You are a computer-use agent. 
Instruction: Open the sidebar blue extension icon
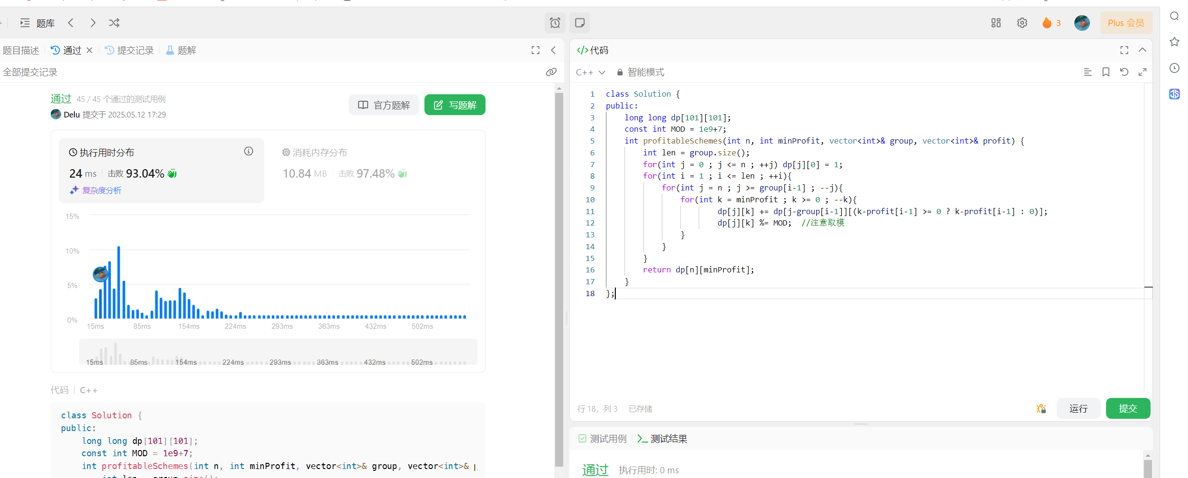pyautogui.click(x=1174, y=94)
